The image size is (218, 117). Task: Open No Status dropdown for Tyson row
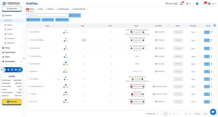coord(178,32)
